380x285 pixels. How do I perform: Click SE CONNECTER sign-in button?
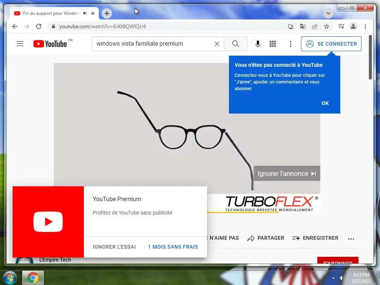point(331,44)
